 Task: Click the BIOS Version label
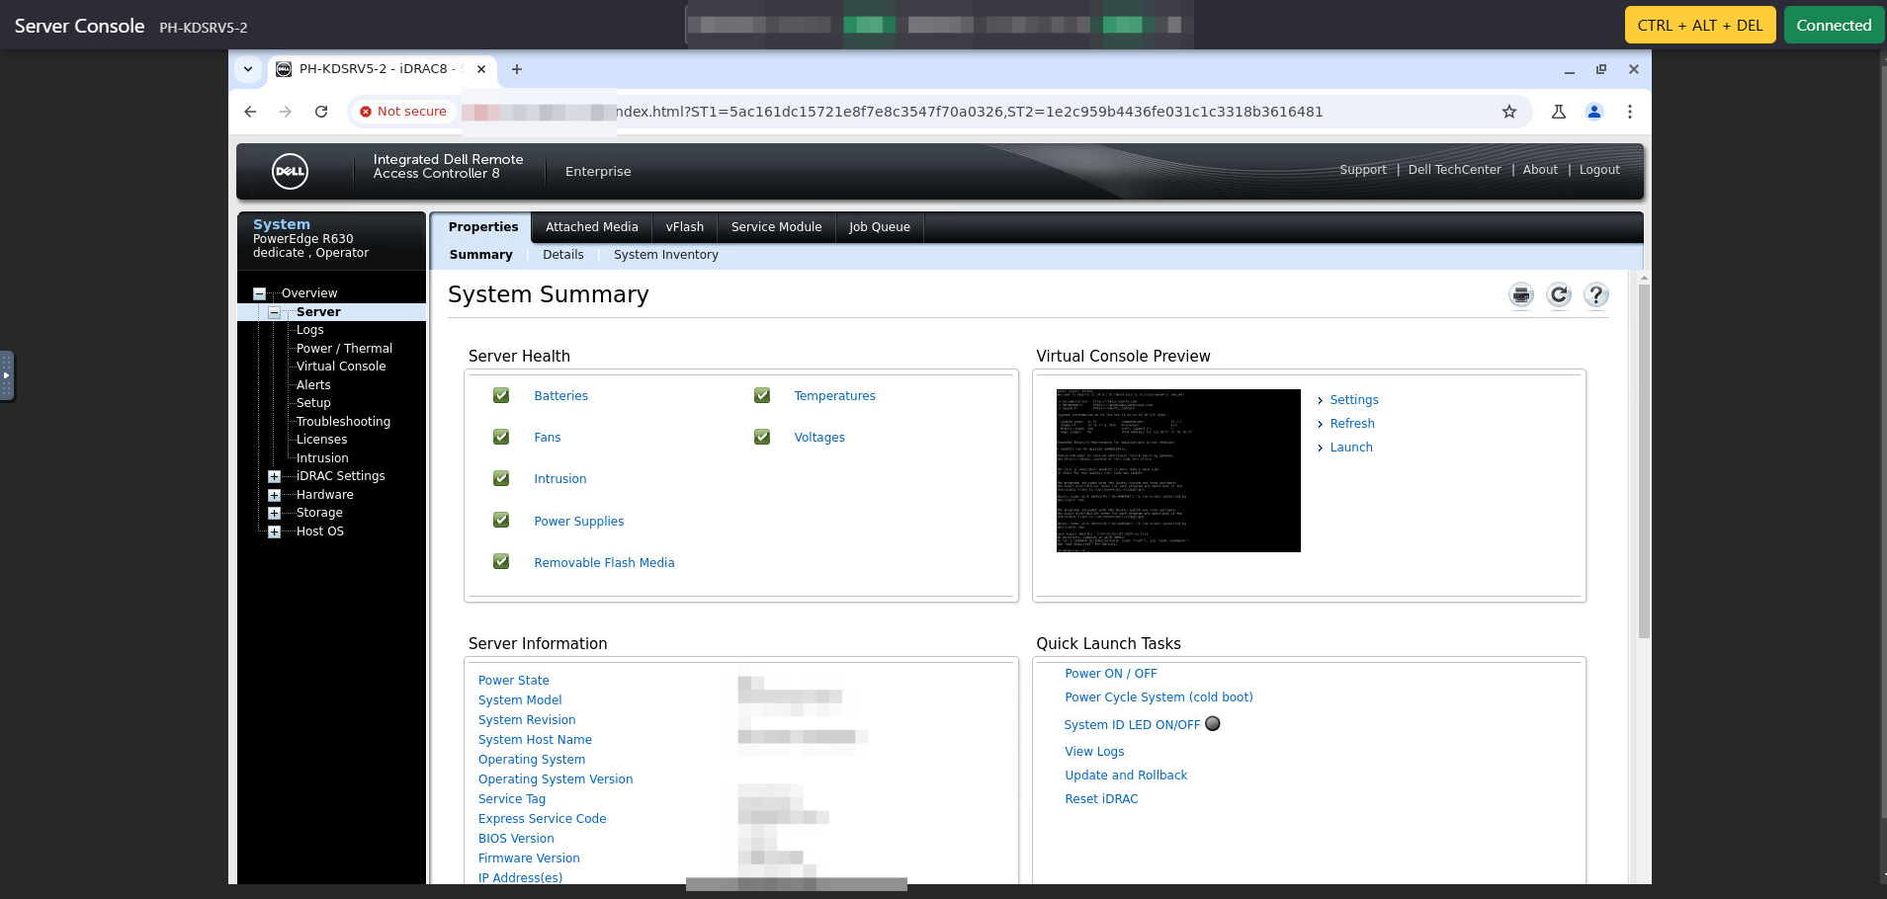(x=516, y=839)
